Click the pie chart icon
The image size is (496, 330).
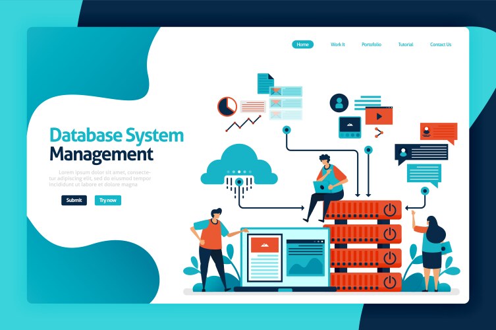coord(227,106)
